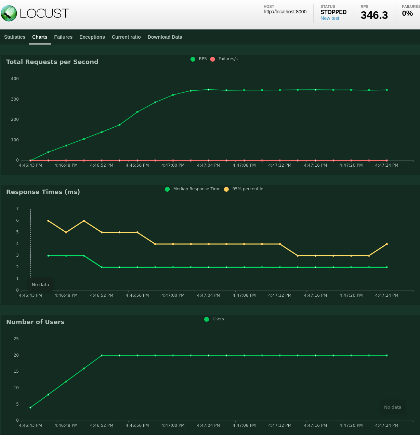This screenshot has width=420, height=435.
Task: Toggle the Failures/s legend series
Action: click(x=224, y=59)
